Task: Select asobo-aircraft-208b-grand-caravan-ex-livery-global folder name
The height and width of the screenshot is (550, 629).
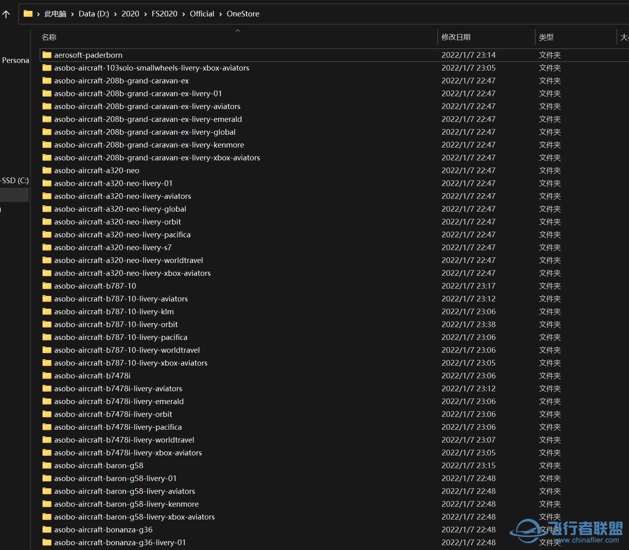Action: (145, 132)
